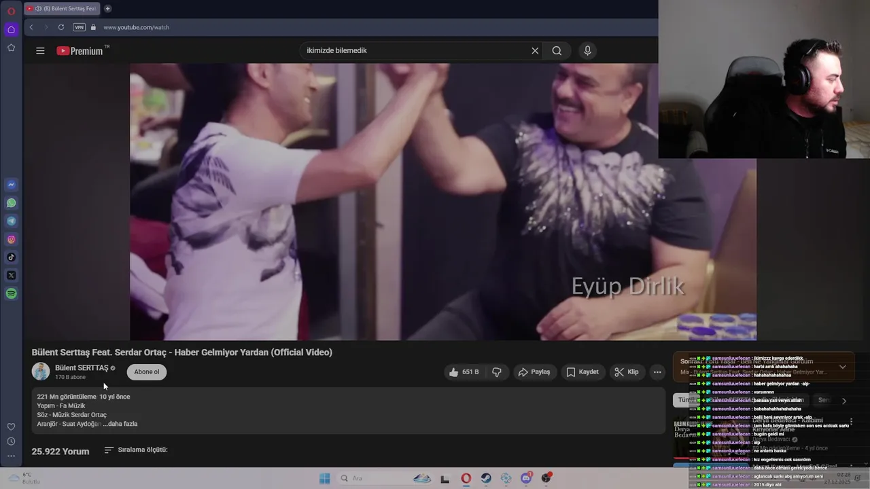Viewport: 870px width, 489px height.
Task: Open Instagram in Opera sidebar
Action: (x=12, y=239)
